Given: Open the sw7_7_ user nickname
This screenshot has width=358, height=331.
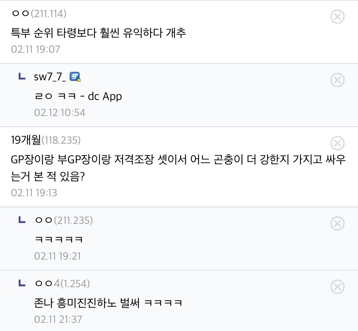Looking at the screenshot, I should [x=50, y=77].
